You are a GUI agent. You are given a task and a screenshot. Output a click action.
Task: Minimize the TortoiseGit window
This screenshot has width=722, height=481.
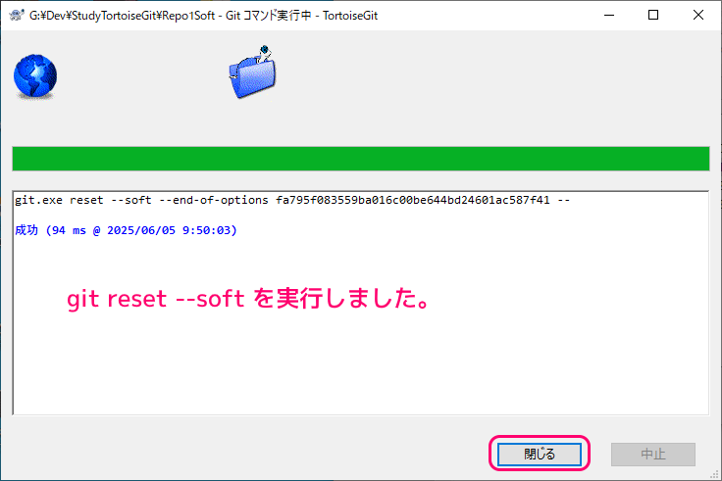coord(609,15)
